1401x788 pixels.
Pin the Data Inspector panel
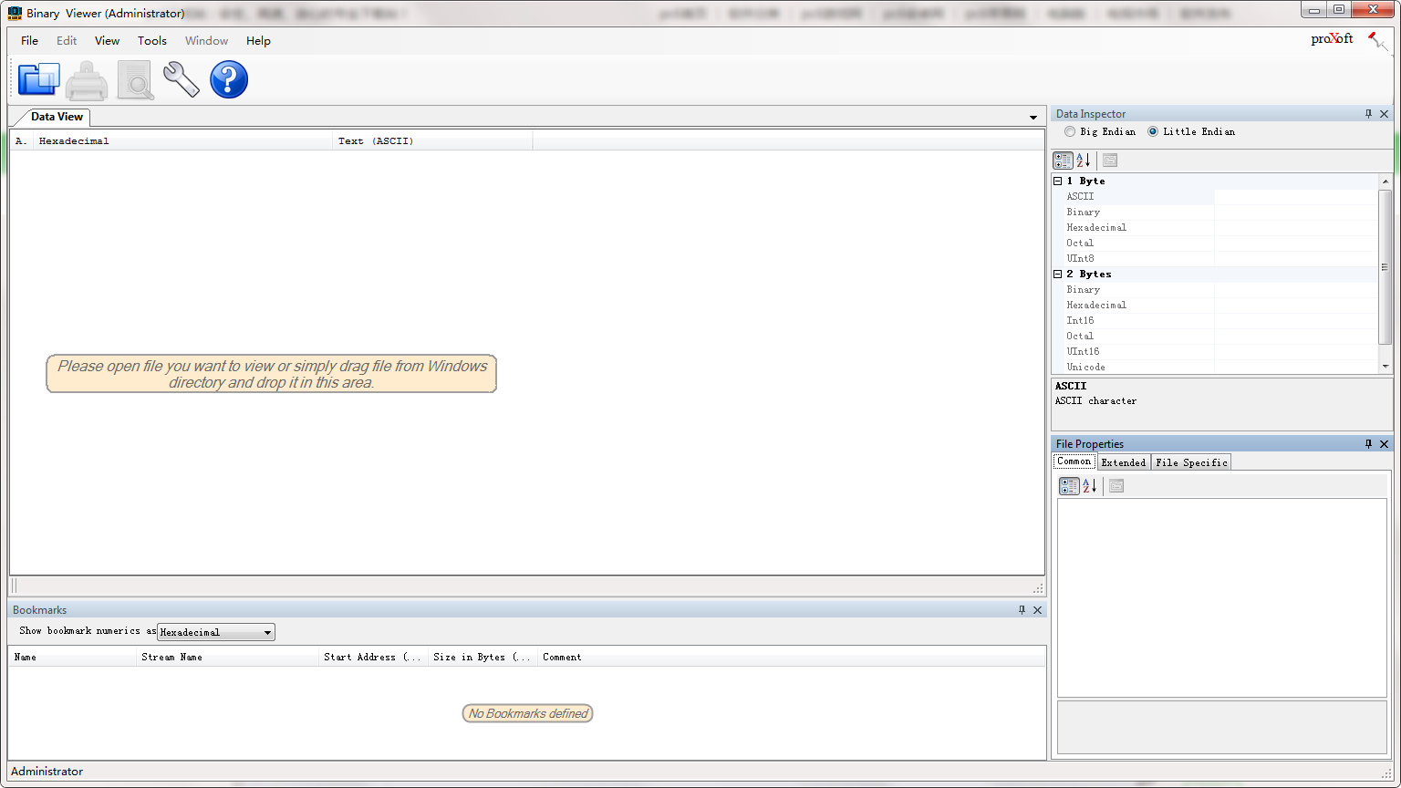click(1368, 114)
